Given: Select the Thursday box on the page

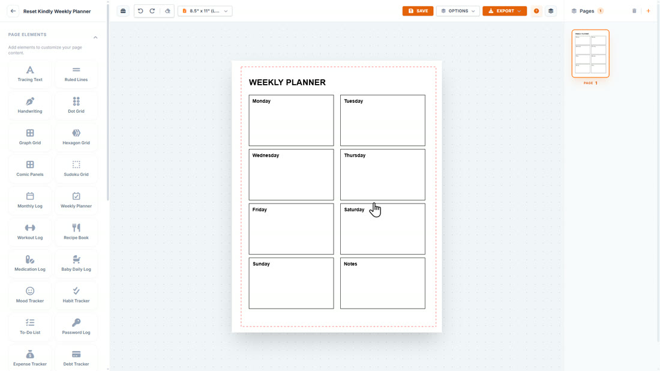Looking at the screenshot, I should click(x=383, y=175).
